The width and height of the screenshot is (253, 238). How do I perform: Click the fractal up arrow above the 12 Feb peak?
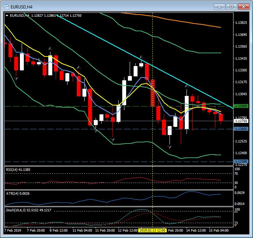point(141,57)
